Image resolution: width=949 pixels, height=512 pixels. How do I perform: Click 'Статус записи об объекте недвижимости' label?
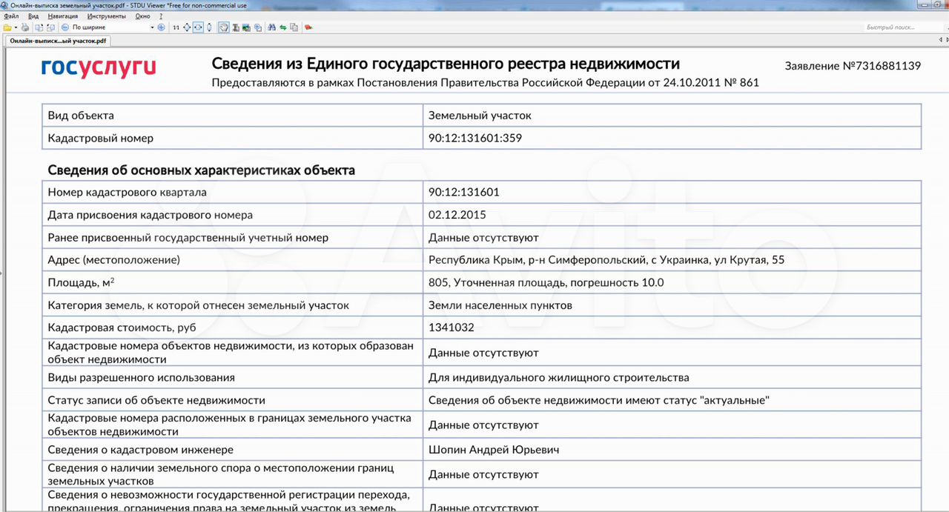[x=156, y=400]
